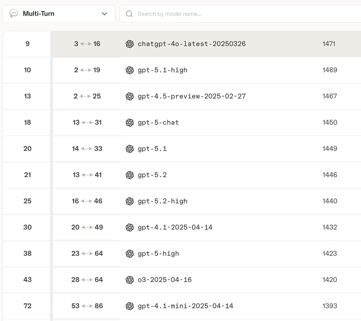Click OpenAI logo in the gpt-5.2 row scoring 1446
Screen dimensions: 361x321
point(130,175)
